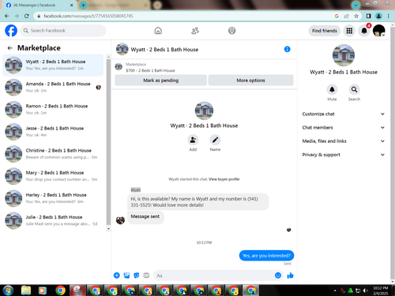Open the browser side panel icon

tap(369, 16)
